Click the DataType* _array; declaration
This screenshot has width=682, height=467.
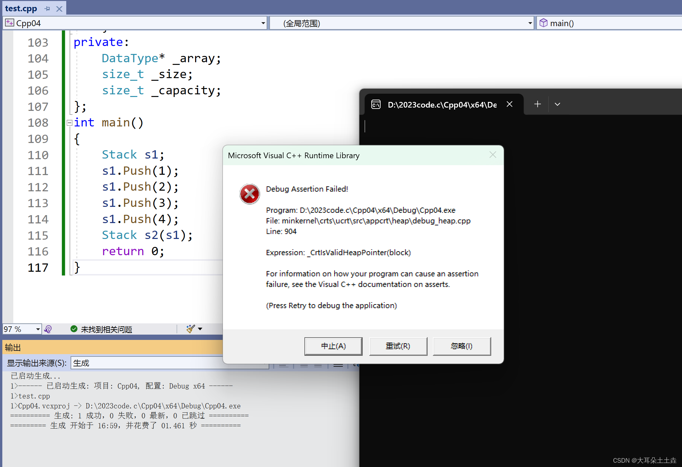(x=161, y=59)
